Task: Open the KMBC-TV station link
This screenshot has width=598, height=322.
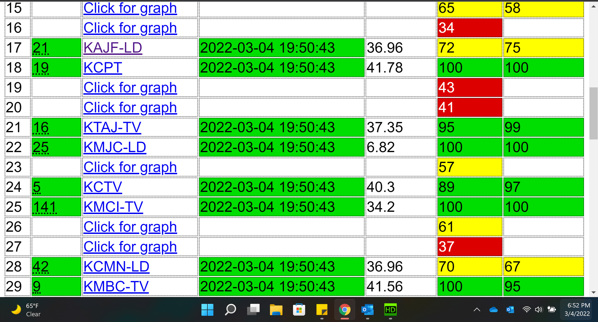Action: coord(116,287)
